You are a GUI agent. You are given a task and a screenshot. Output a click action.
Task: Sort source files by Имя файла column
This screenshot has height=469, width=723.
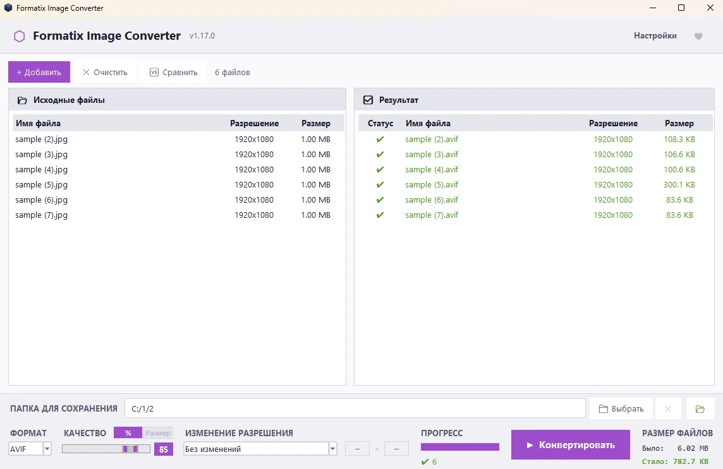coord(39,124)
